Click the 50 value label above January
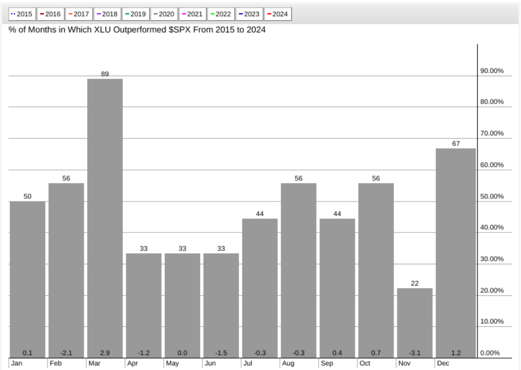The image size is (521, 370). tap(27, 196)
